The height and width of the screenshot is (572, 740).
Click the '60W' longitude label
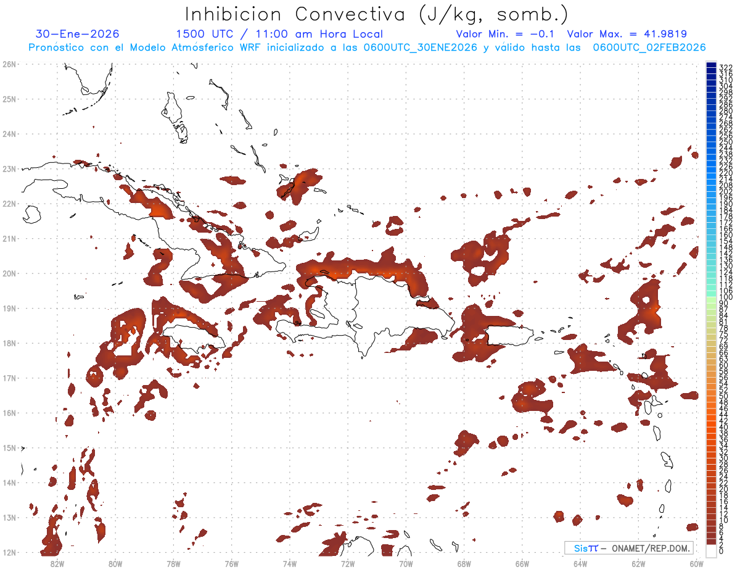tap(697, 563)
